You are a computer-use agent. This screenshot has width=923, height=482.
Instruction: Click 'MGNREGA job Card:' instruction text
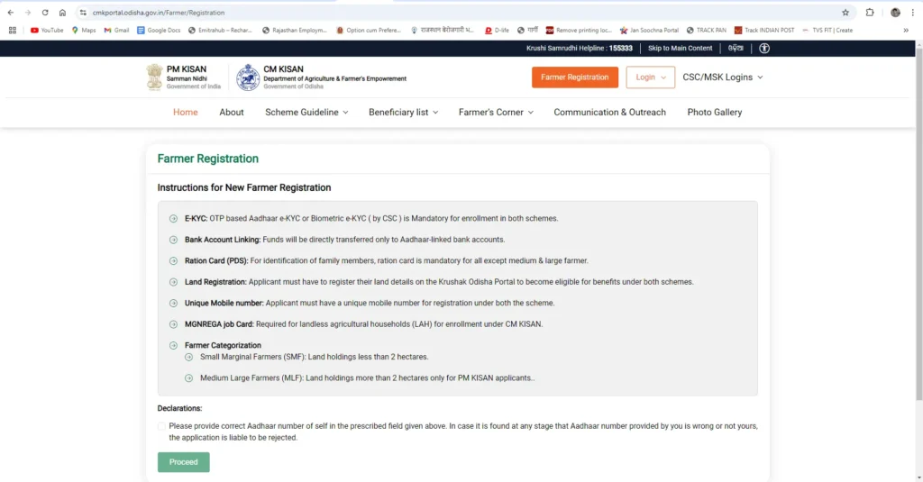click(x=219, y=324)
